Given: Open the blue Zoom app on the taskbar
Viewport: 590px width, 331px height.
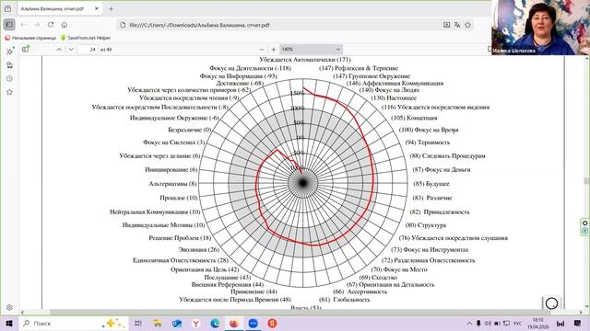Looking at the screenshot, I should pos(254,323).
